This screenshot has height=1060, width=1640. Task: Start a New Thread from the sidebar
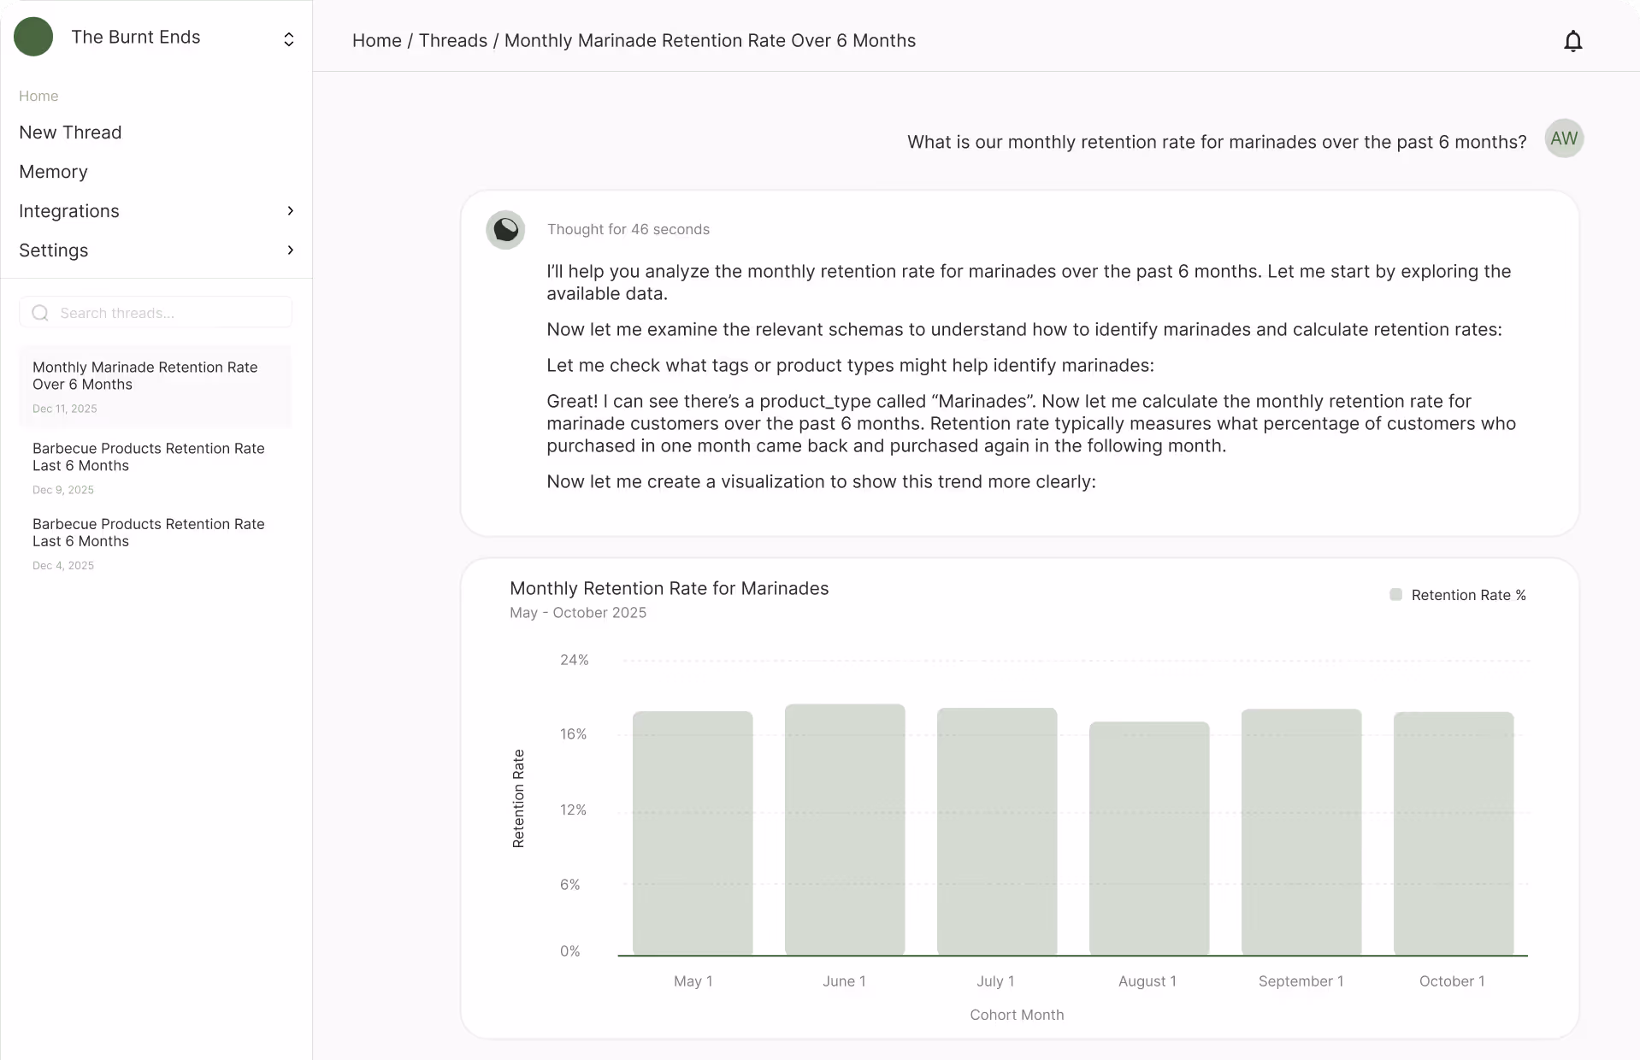click(x=70, y=132)
